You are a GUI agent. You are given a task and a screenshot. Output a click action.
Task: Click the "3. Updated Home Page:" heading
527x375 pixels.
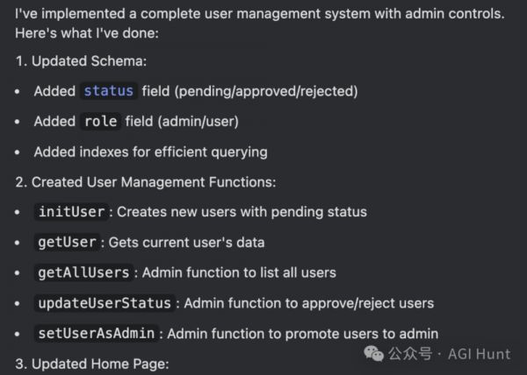(91, 364)
